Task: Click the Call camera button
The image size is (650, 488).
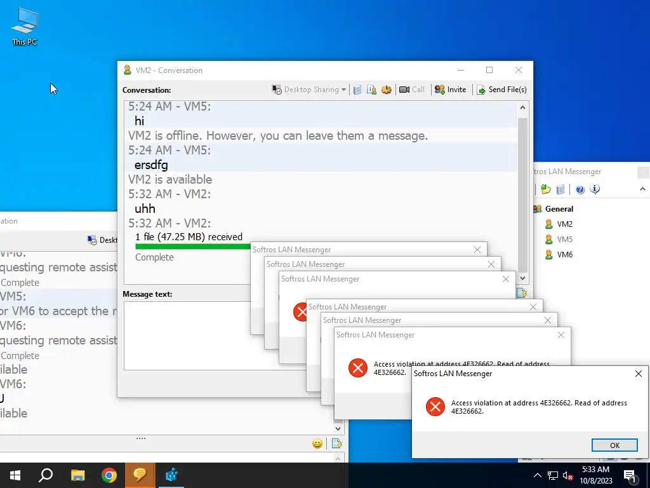Action: (x=411, y=90)
